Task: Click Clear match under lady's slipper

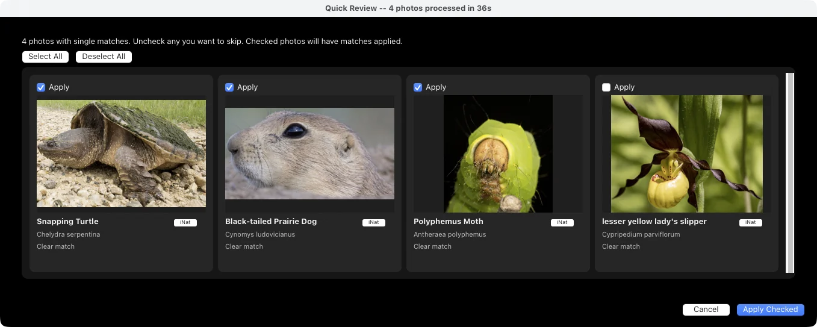Action: (621, 246)
